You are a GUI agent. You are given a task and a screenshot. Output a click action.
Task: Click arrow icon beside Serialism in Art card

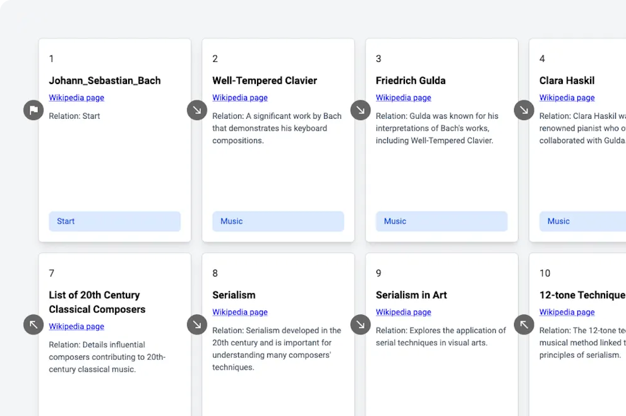pos(361,325)
